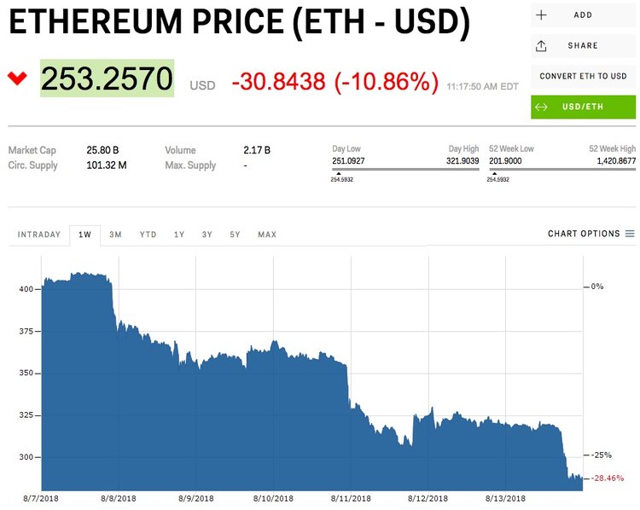Viewport: 640px width, 510px height.
Task: Switch to the 3M chart range
Action: [115, 235]
